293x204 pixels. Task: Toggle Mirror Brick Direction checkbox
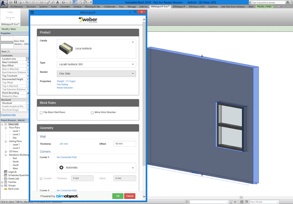pos(92,113)
